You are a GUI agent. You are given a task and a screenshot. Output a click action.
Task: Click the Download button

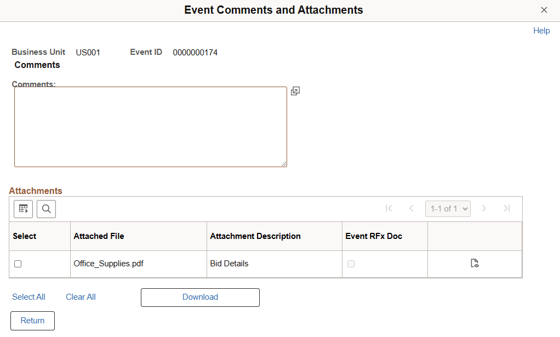(x=199, y=297)
